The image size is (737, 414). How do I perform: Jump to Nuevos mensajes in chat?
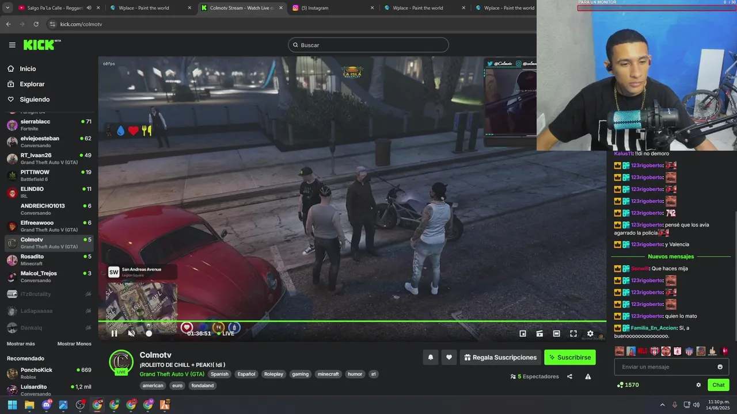(x=671, y=256)
